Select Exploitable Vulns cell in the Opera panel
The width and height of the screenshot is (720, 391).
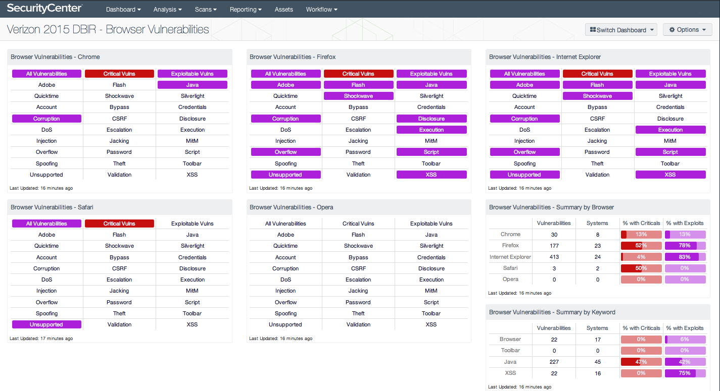(431, 224)
